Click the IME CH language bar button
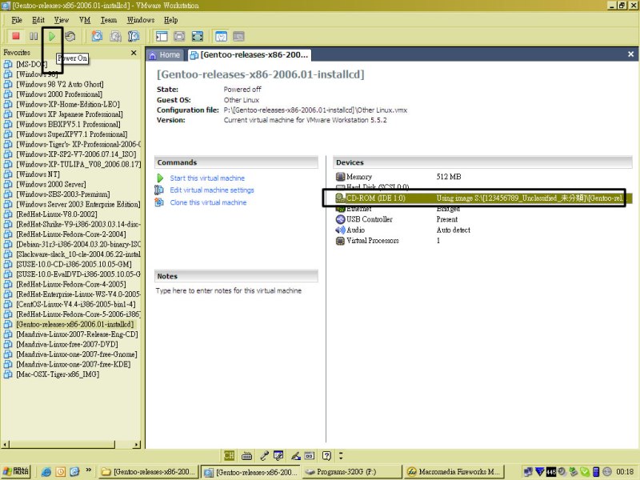The image size is (640, 480). (x=229, y=455)
